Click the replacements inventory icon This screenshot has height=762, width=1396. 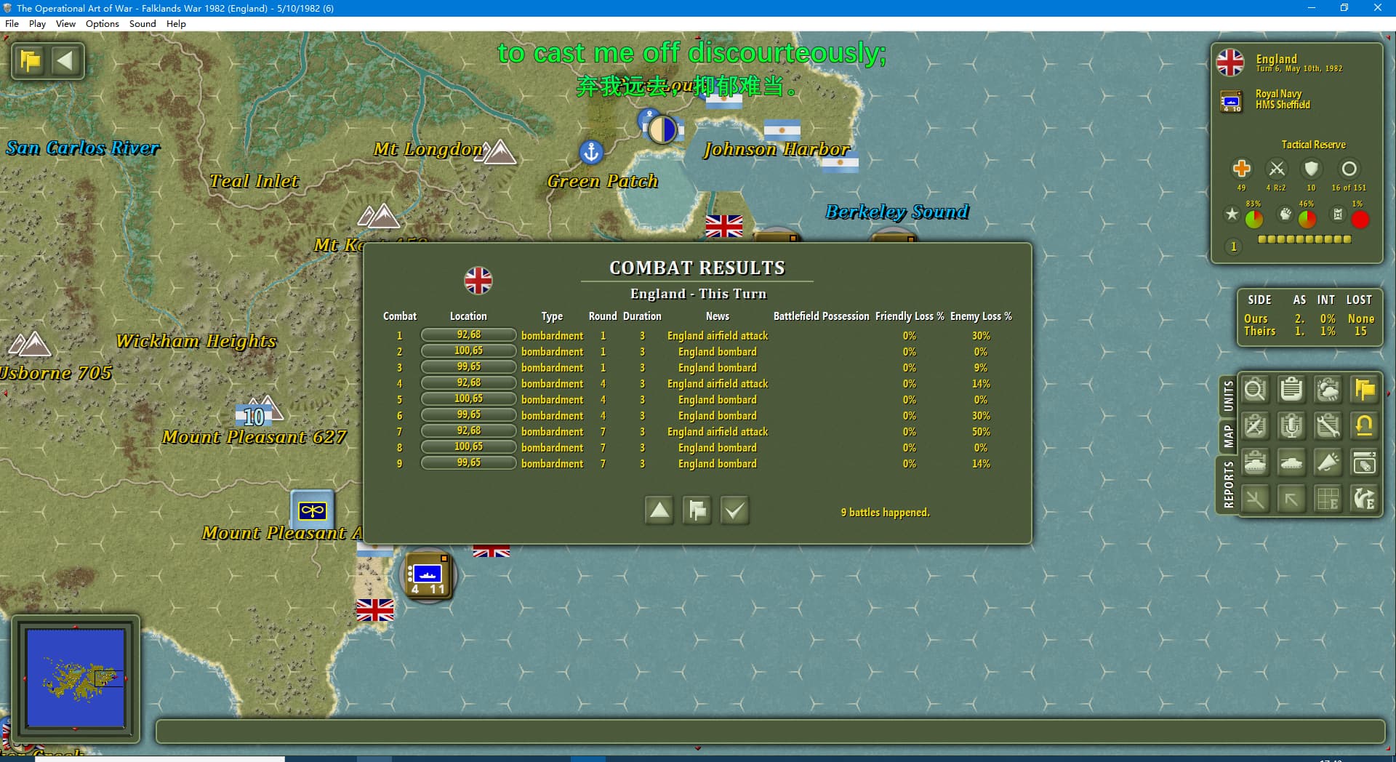click(1365, 463)
